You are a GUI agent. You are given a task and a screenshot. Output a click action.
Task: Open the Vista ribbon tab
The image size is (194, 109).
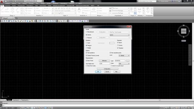point(36,5)
